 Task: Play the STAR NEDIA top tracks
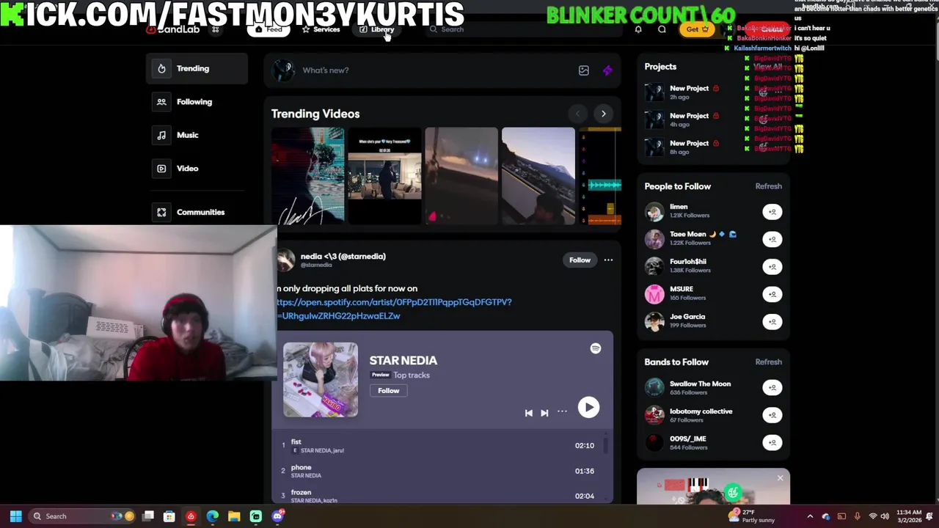click(588, 408)
